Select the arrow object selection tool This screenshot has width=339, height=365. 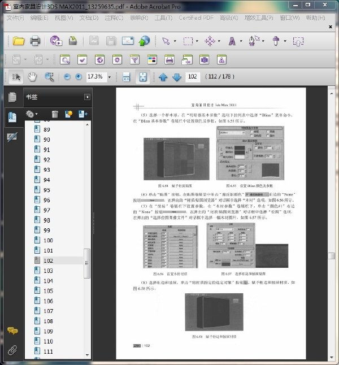click(x=166, y=41)
